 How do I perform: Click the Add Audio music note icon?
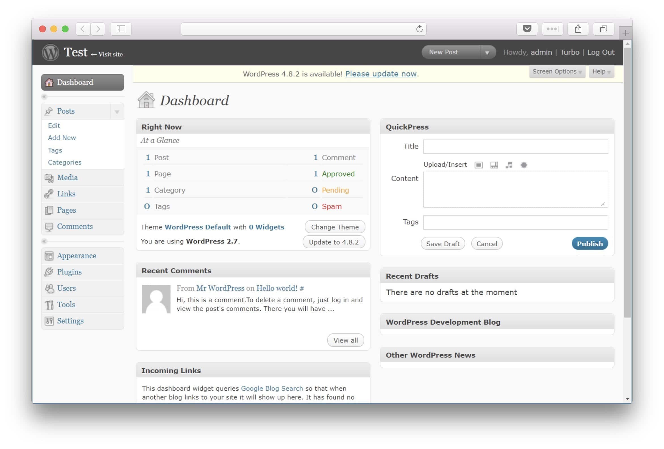pyautogui.click(x=509, y=165)
